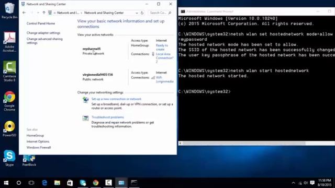Open Task View on the taskbar
The image size is (335, 188).
coord(31,183)
